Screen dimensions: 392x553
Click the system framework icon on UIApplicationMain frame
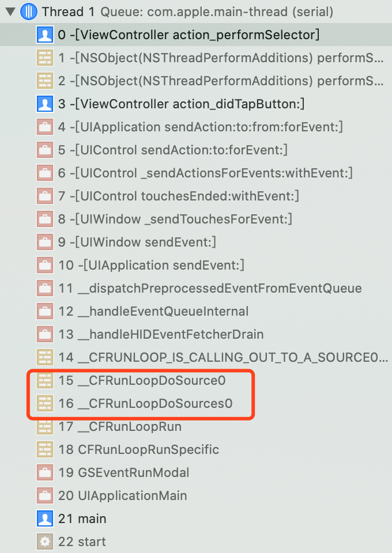coord(44,495)
